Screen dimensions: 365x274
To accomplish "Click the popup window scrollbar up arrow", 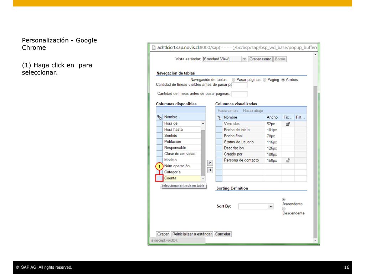I will pyautogui.click(x=315, y=55).
